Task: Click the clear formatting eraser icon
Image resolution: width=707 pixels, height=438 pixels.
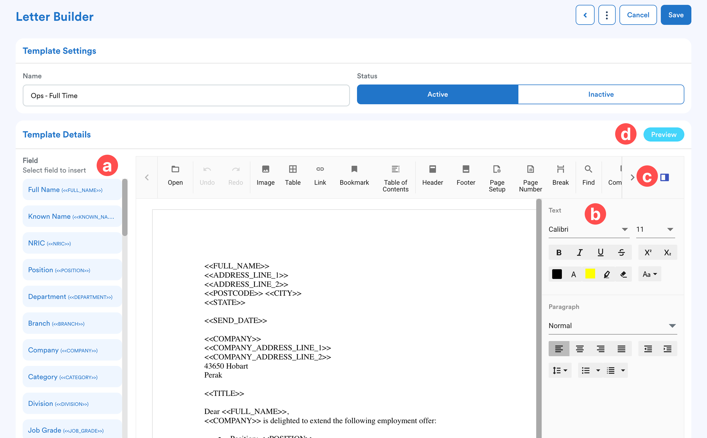Action: [623, 274]
